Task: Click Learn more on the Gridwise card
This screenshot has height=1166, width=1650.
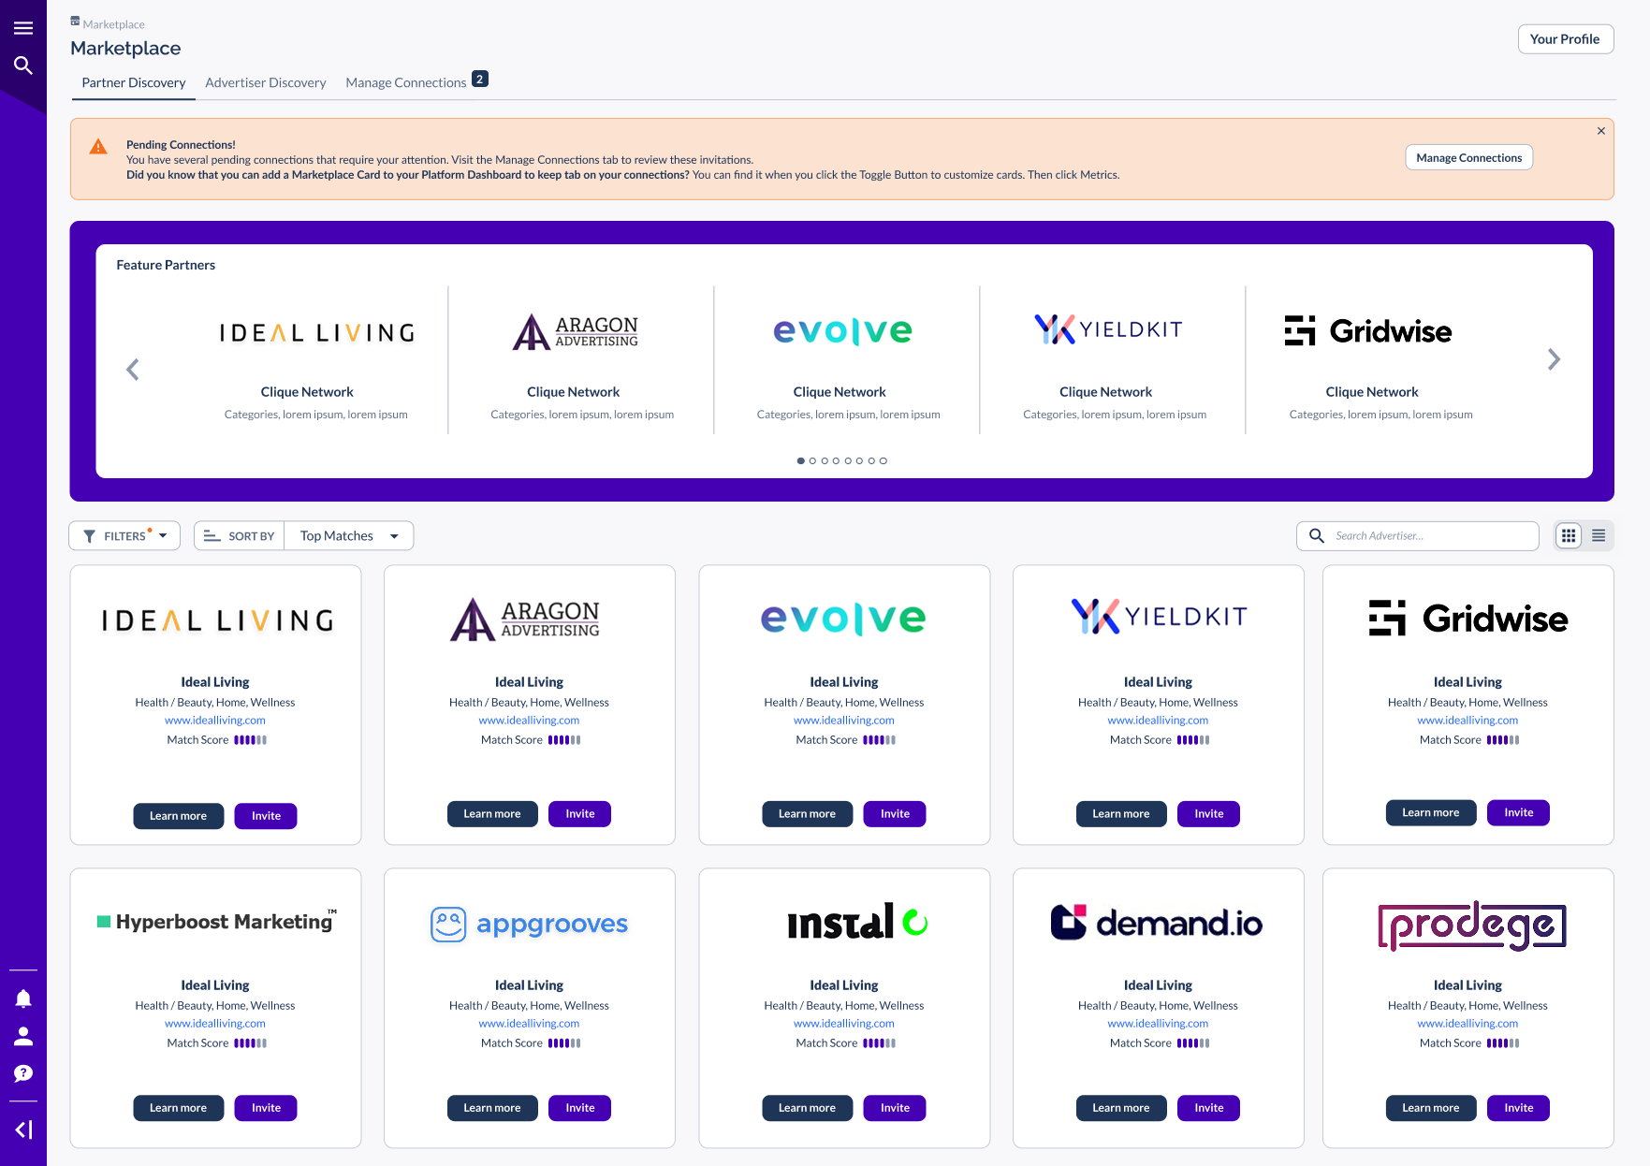Action: point(1431,812)
